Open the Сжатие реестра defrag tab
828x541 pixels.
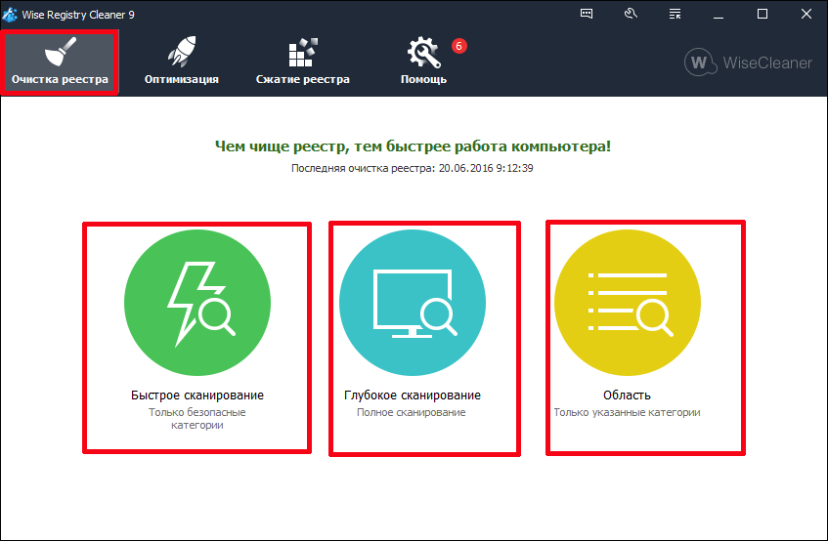coord(302,62)
